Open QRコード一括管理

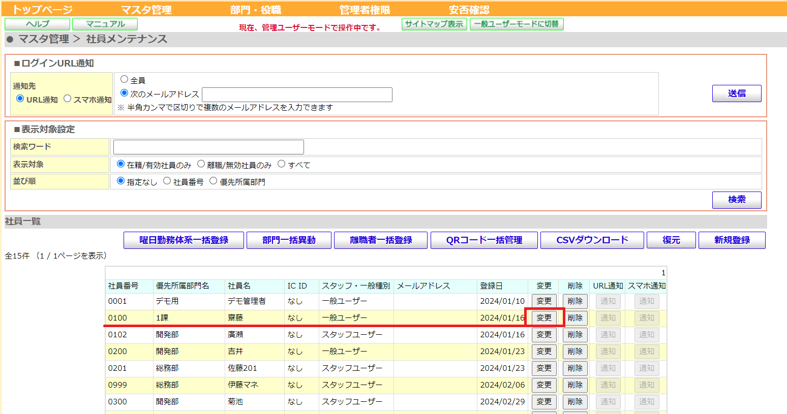coord(484,240)
